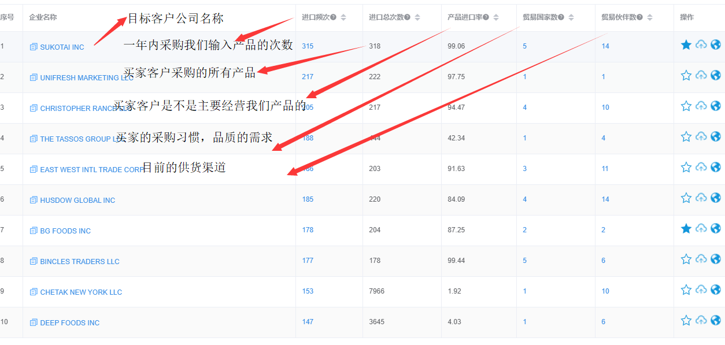725x345 pixels.
Task: Click cloud upload icon for SUKOTAI INC
Action: 701,45
